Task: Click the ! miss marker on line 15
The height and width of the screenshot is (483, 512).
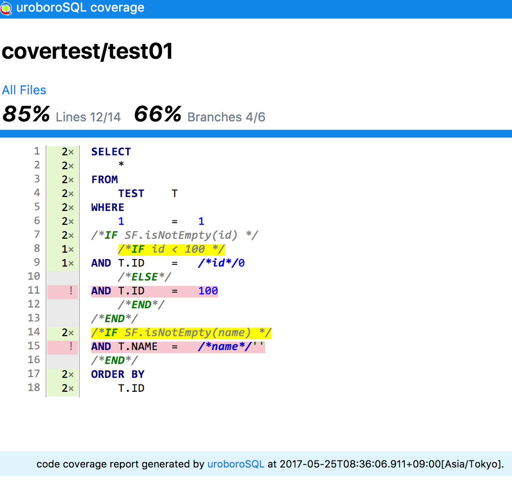Action: [71, 347]
